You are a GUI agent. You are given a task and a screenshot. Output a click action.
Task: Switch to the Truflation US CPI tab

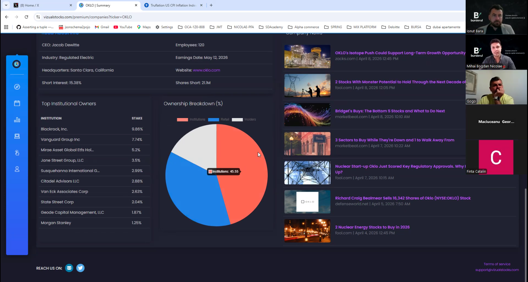pos(172,5)
